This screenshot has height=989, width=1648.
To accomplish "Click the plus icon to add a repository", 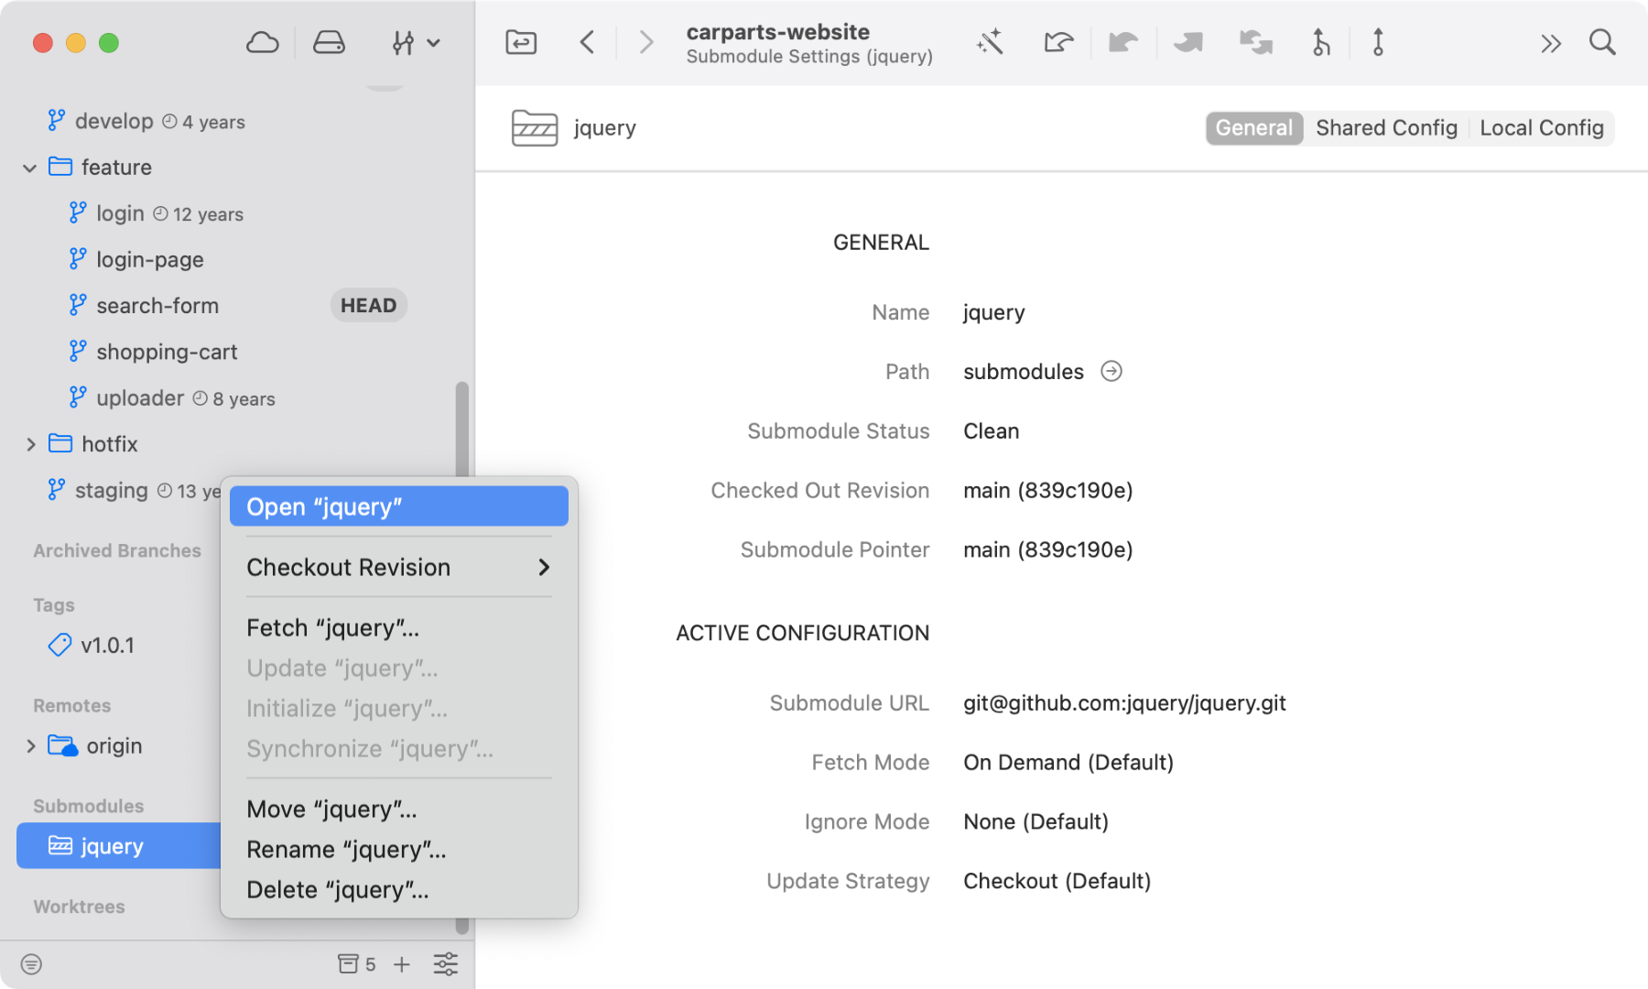I will point(401,963).
